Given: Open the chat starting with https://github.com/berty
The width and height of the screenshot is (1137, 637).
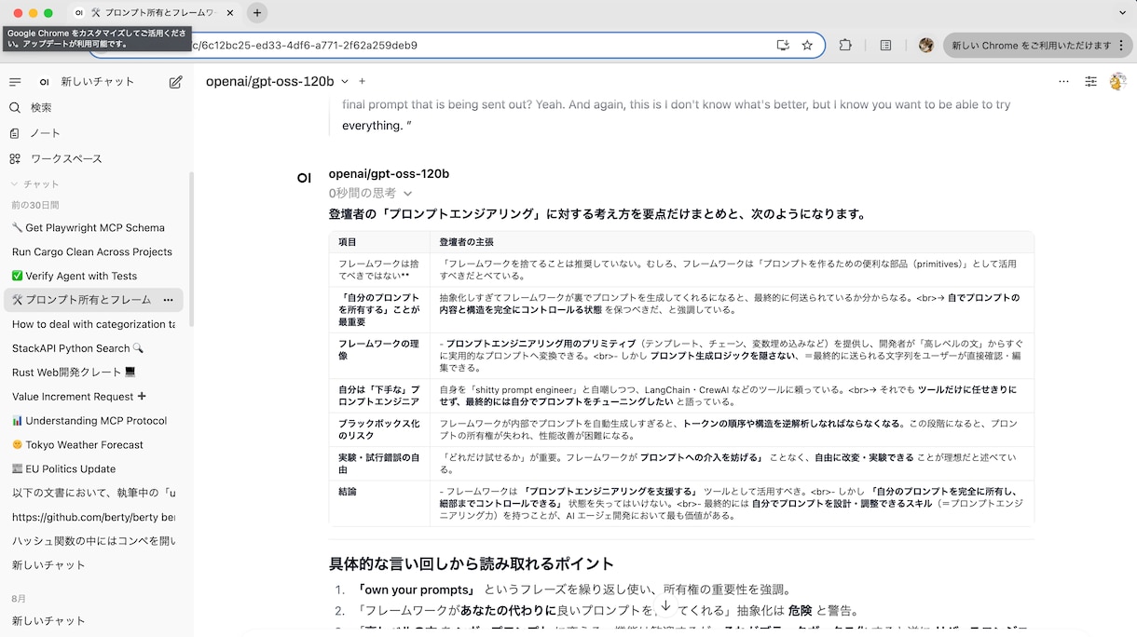Looking at the screenshot, I should click(x=93, y=517).
